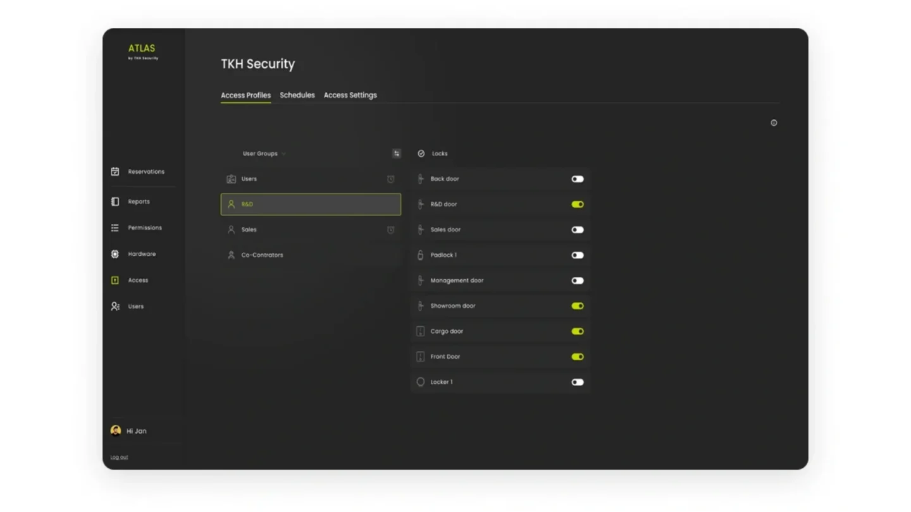Select the Users group row
Image resolution: width=911 pixels, height=512 pixels.
tap(311, 179)
